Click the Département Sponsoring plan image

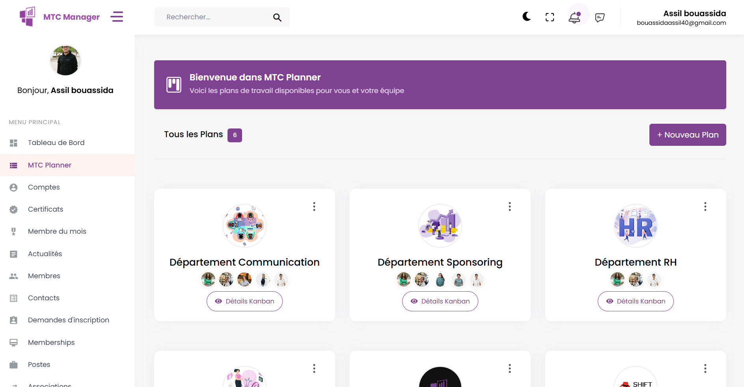[x=440, y=226]
